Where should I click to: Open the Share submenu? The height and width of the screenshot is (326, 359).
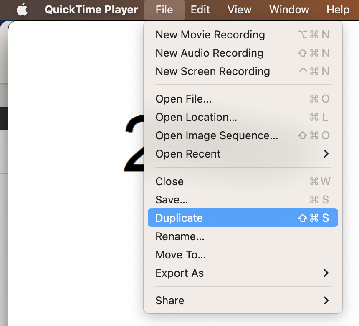click(x=169, y=301)
